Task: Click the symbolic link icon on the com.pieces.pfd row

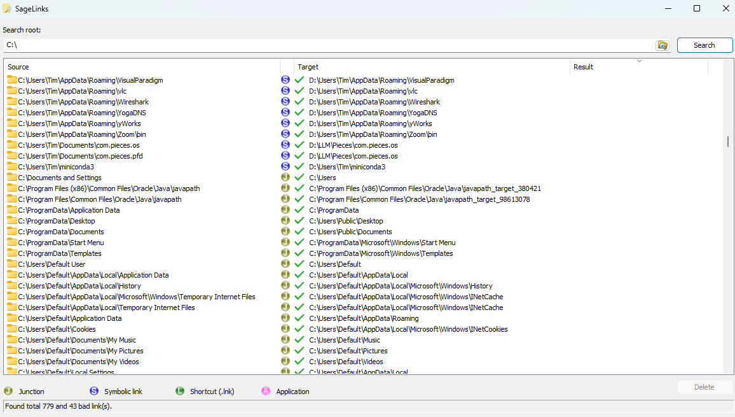Action: click(x=285, y=155)
